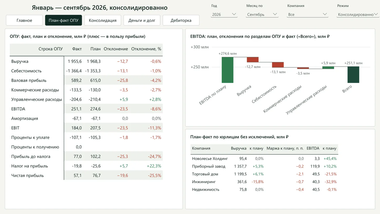
Task: Click the Проценты к получению row label
Action: (35, 147)
